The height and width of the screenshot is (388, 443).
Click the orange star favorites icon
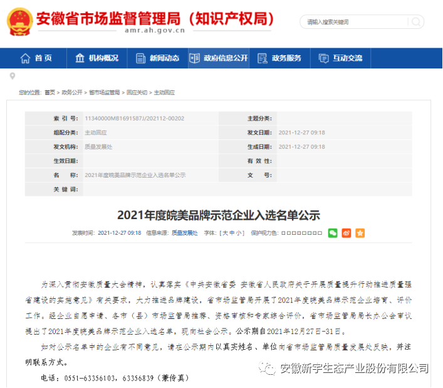(x=360, y=233)
